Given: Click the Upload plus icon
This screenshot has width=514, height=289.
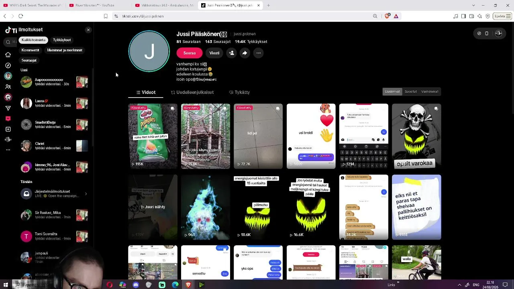Looking at the screenshot, I should [x=8, y=129].
